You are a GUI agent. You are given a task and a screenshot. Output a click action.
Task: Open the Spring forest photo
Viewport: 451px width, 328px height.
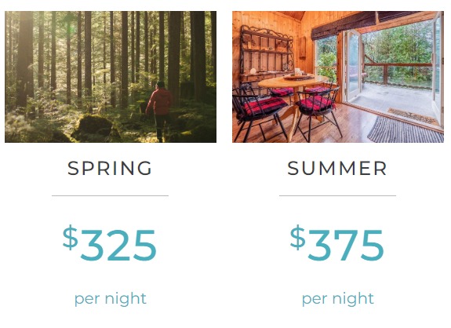[x=111, y=77]
